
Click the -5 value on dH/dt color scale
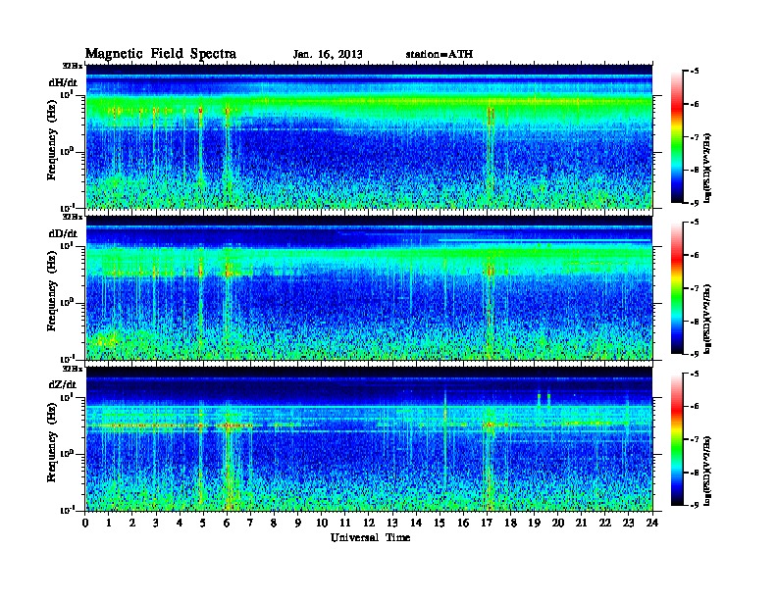[x=695, y=72]
